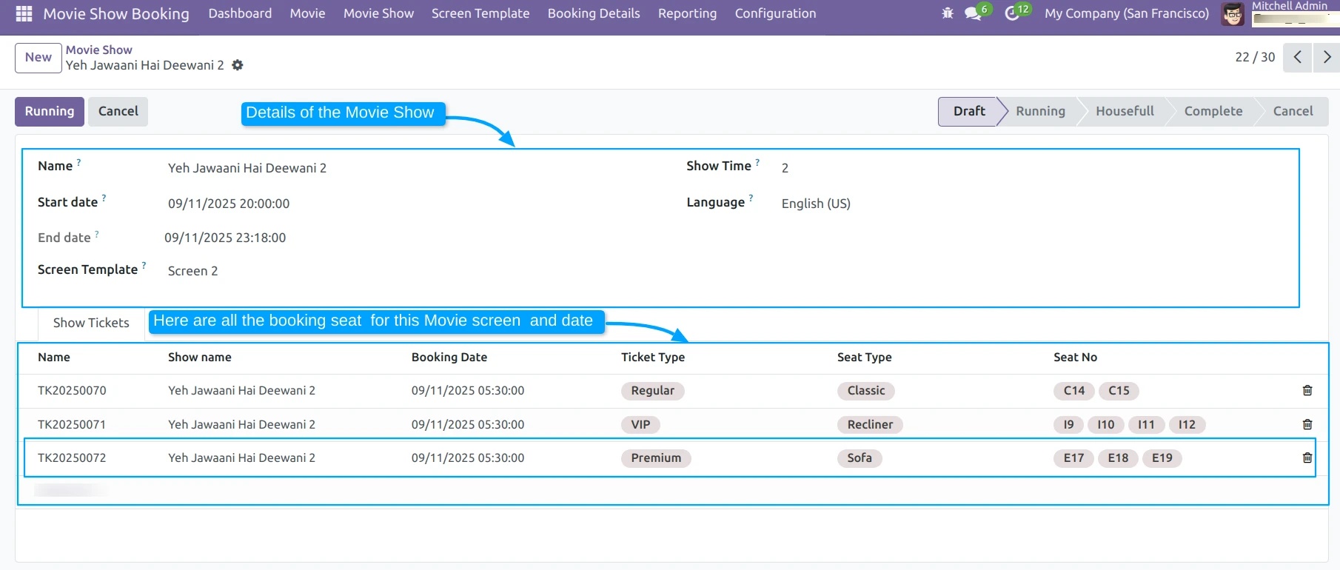The height and width of the screenshot is (570, 1340).
Task: Switch company My Company (San Francisco)
Action: click(x=1127, y=13)
